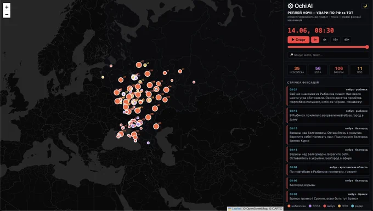Screen dimensions: 373x211
Task: Open the 08:09 ярославская область entry
Action: click(328, 169)
